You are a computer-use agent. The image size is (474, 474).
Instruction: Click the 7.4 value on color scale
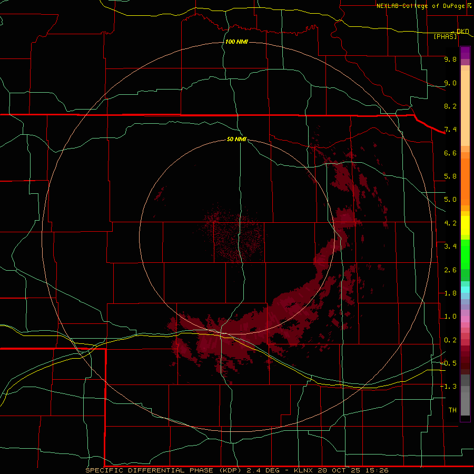450,130
